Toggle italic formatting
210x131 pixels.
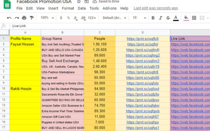tap(161, 18)
